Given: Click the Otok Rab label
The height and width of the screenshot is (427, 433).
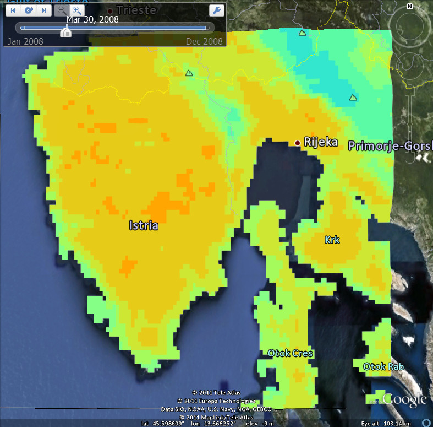Looking at the screenshot, I should click(x=383, y=367).
